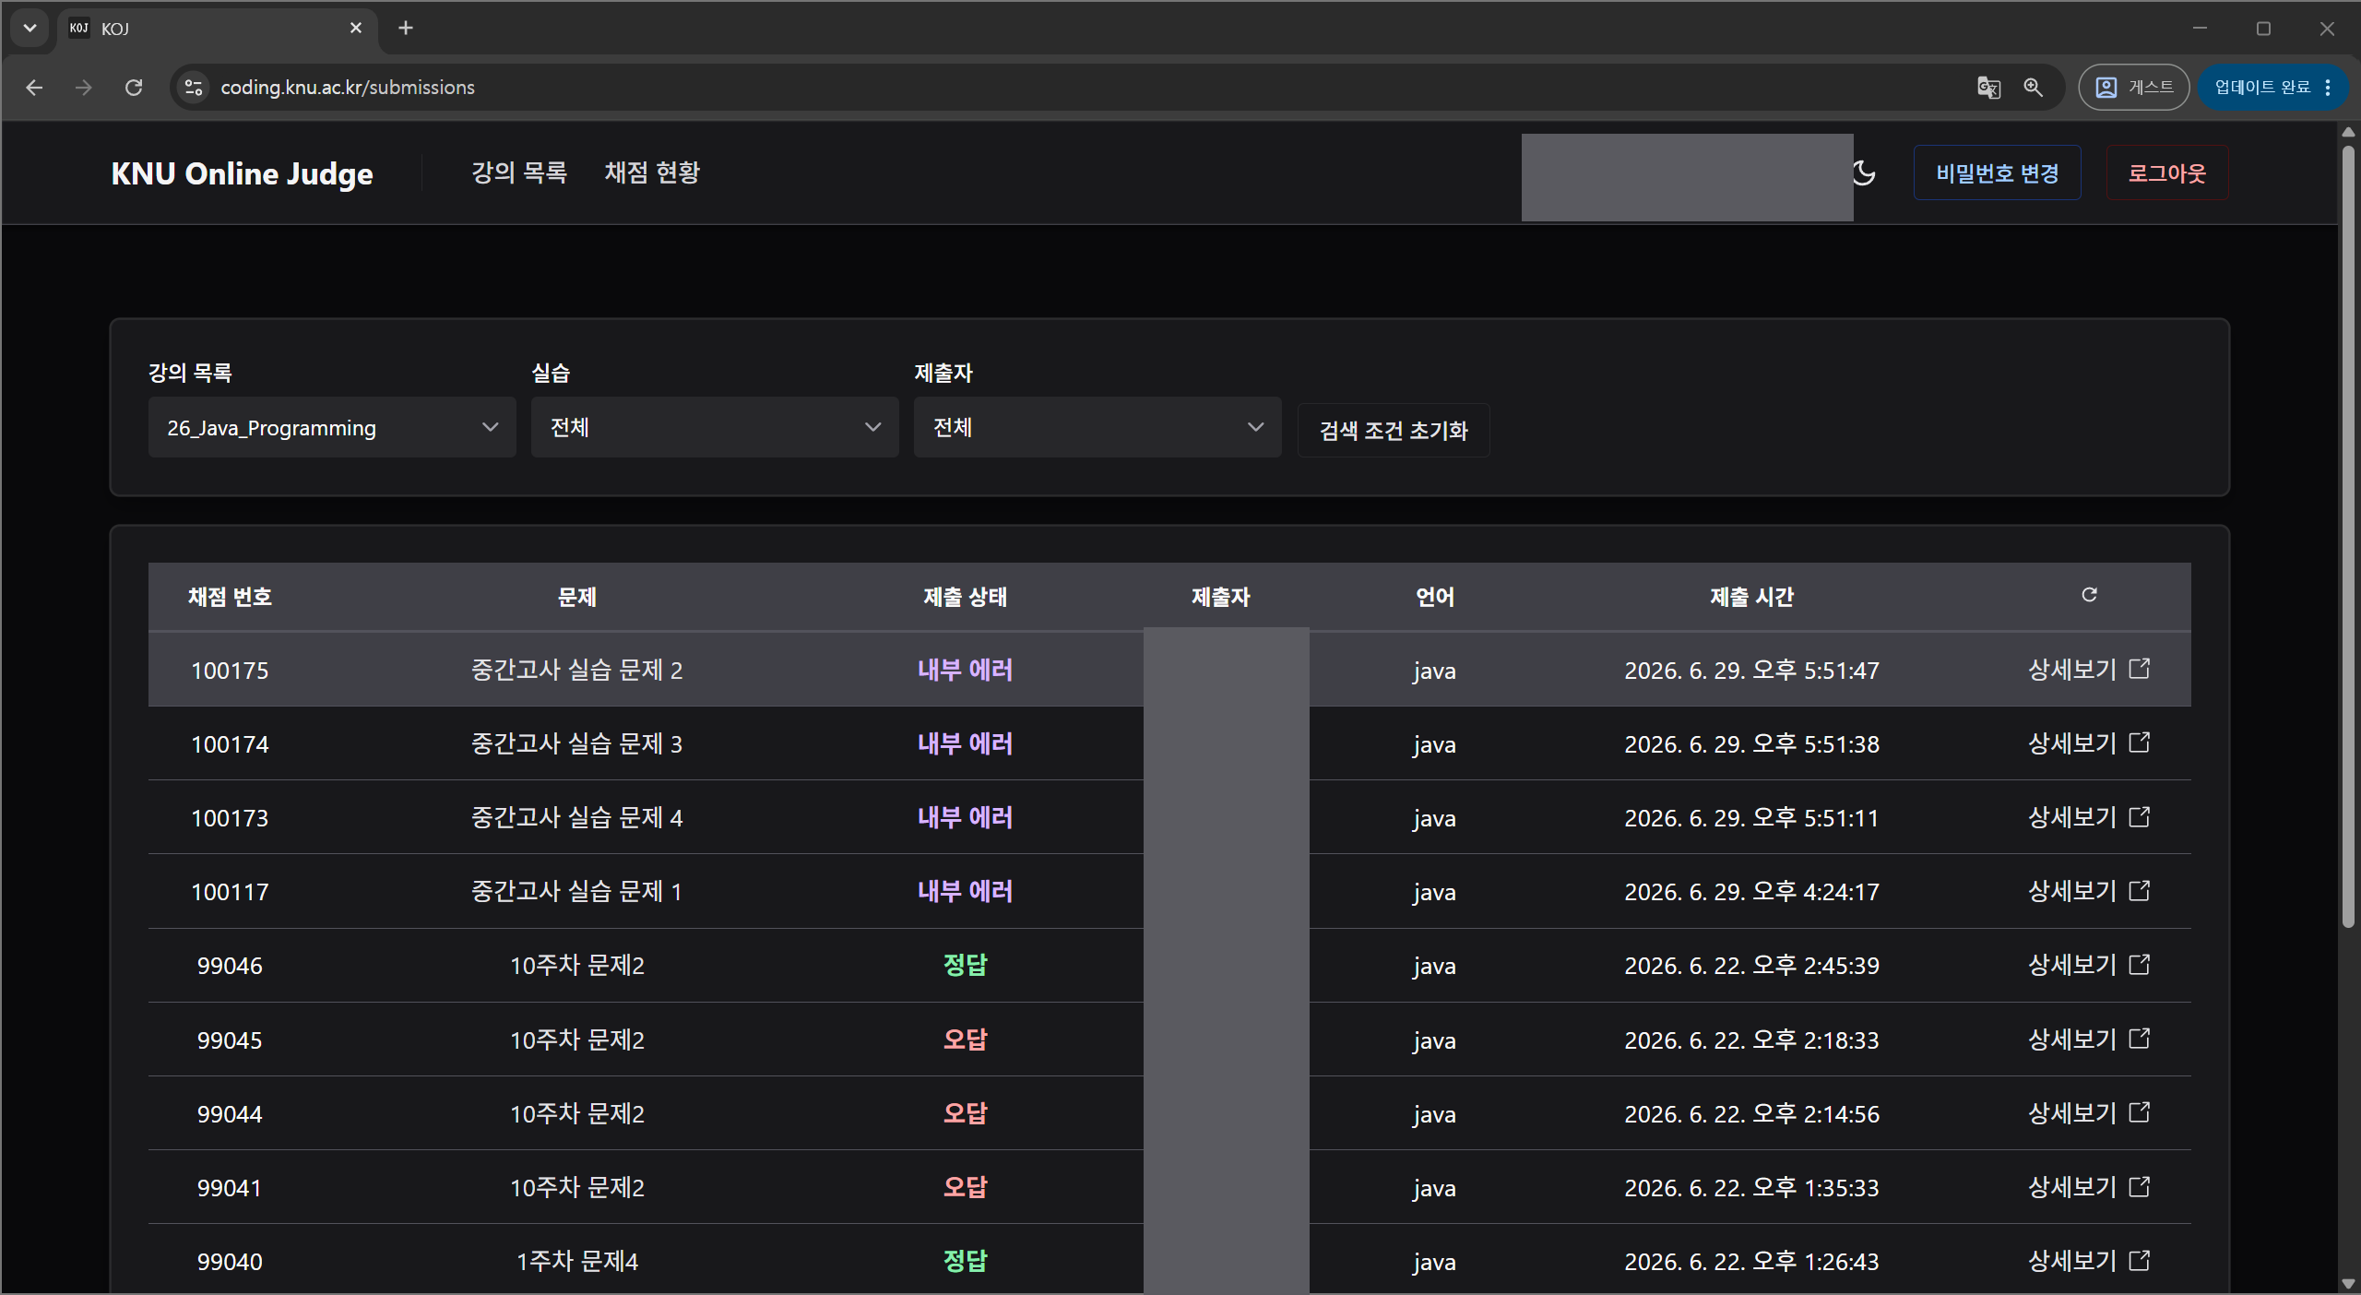This screenshot has height=1295, width=2361.
Task: Click the 제출 시간 column header
Action: tap(1751, 598)
